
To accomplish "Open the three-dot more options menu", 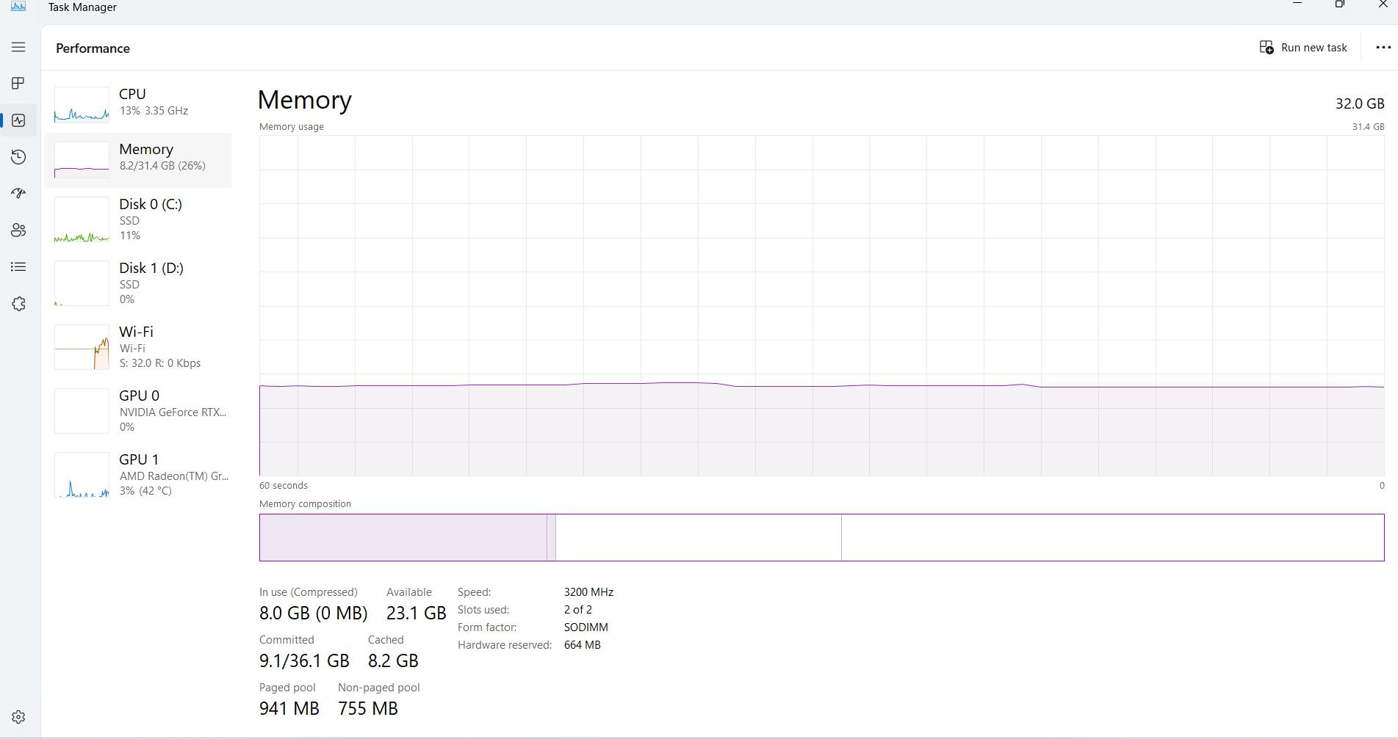I will pyautogui.click(x=1383, y=48).
